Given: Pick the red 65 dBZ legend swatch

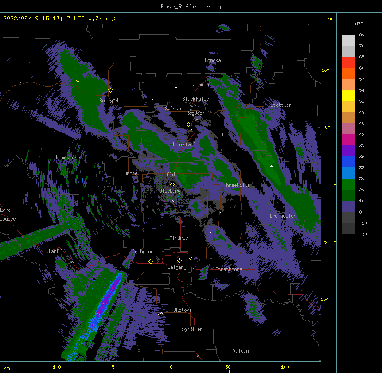Looking at the screenshot, I should (348, 62).
